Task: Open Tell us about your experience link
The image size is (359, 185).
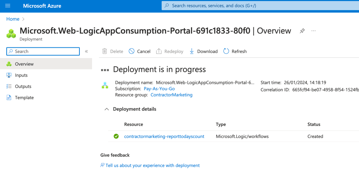Action: pos(152,165)
